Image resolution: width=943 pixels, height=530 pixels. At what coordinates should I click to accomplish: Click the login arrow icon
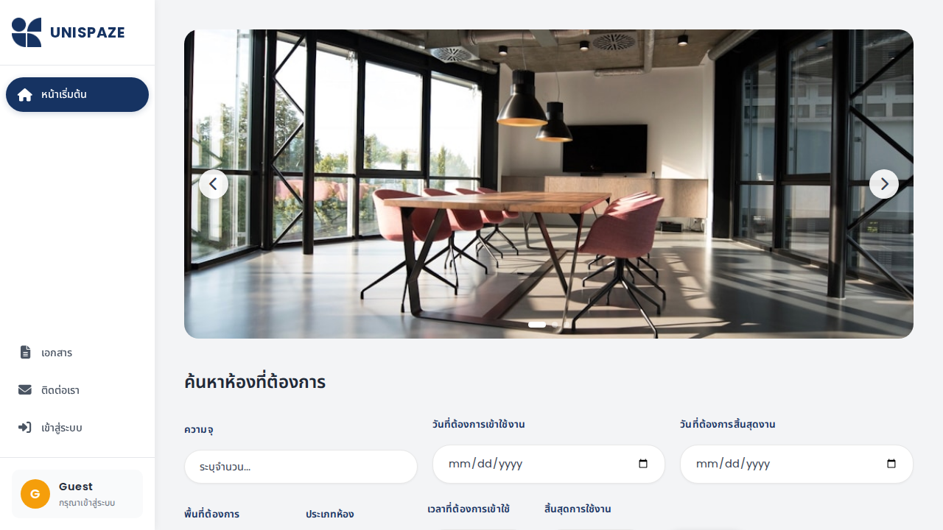click(x=25, y=428)
